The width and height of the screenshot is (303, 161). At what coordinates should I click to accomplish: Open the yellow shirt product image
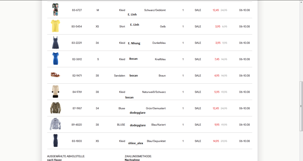pos(55,26)
